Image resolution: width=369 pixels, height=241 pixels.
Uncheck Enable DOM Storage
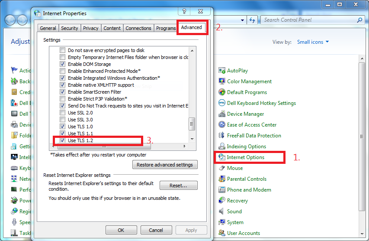point(62,64)
